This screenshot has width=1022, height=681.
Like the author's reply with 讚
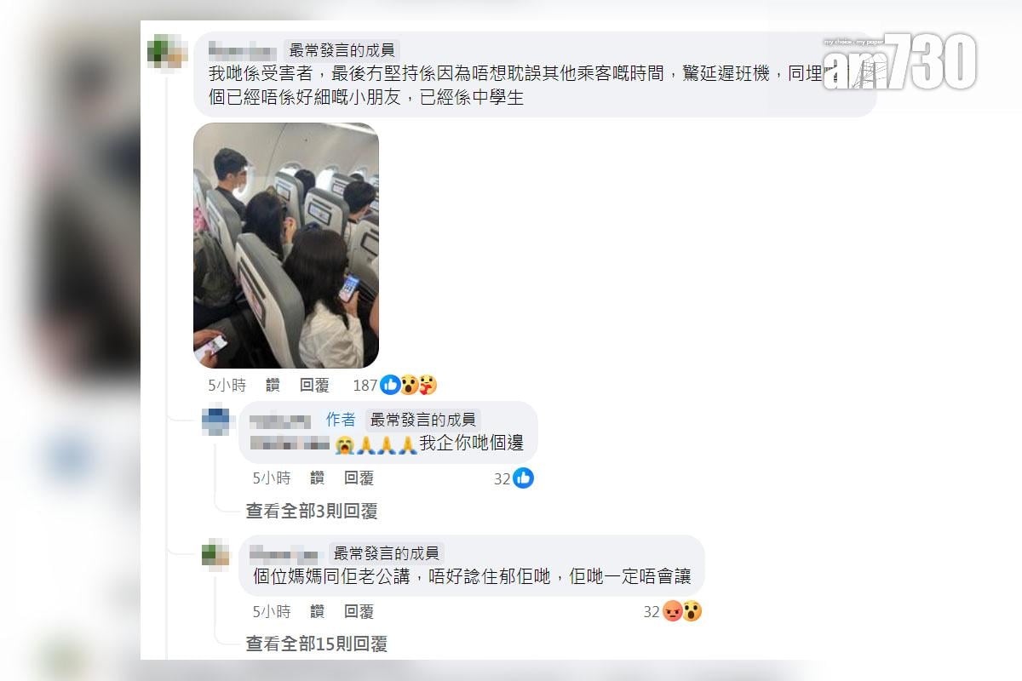[x=317, y=478]
